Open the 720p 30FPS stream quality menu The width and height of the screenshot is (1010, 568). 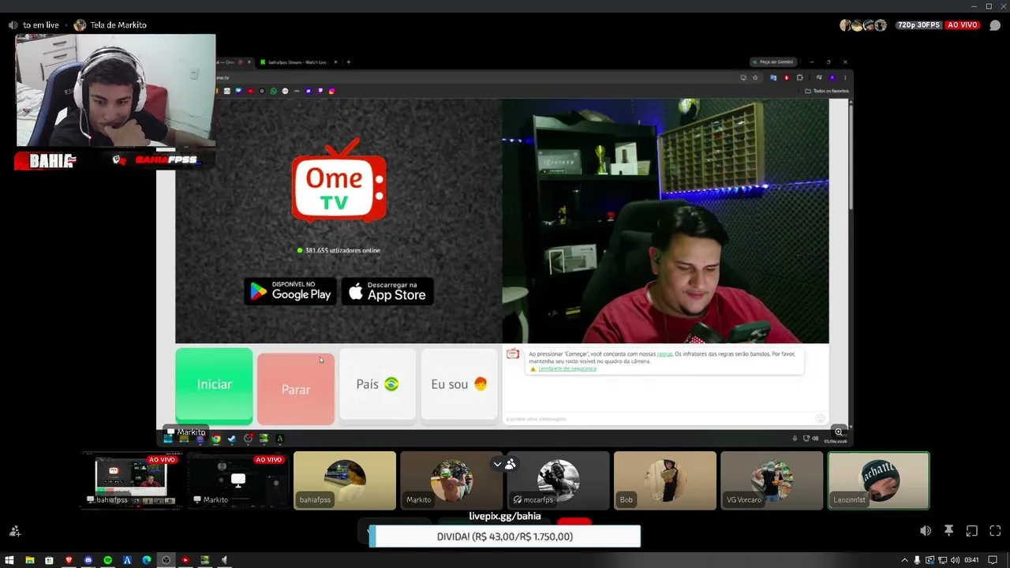[918, 25]
